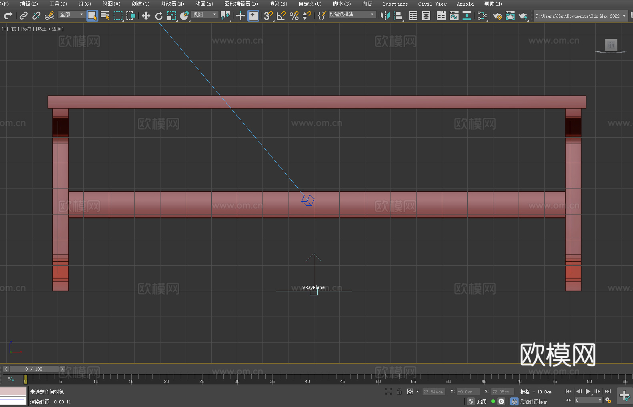Toggle Absolute/Offset transform type-in mode
The width and height of the screenshot is (633, 407).
tap(410, 391)
